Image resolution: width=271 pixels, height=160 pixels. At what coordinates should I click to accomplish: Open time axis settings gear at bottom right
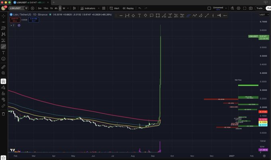click(264, 156)
